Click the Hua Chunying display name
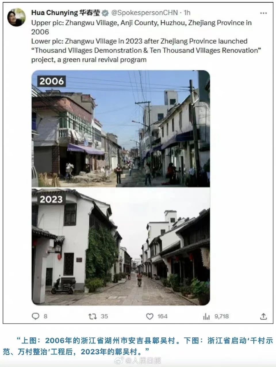The width and height of the screenshot is (276, 367). coord(66,13)
